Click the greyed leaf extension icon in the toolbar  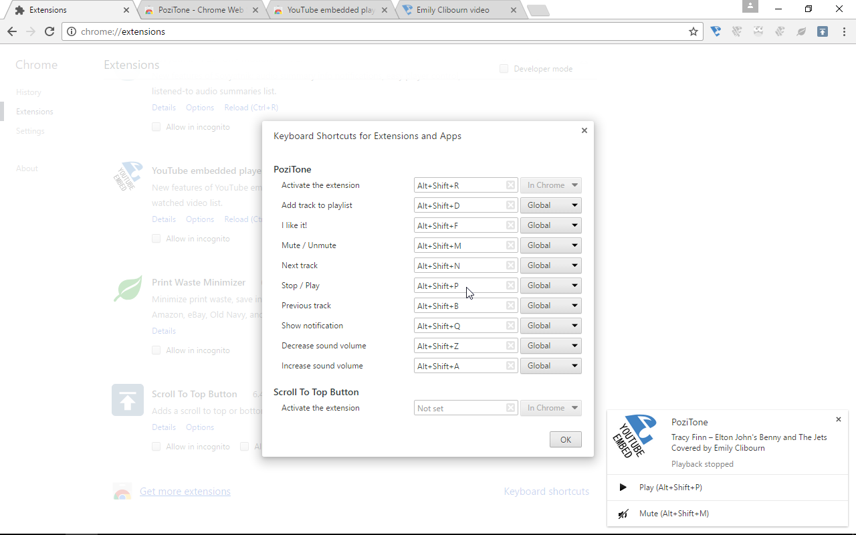click(x=801, y=31)
